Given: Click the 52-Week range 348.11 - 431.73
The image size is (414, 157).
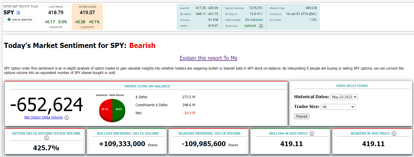Looking at the screenshot, I should coord(207,14).
